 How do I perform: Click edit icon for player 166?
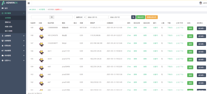(128, 51)
